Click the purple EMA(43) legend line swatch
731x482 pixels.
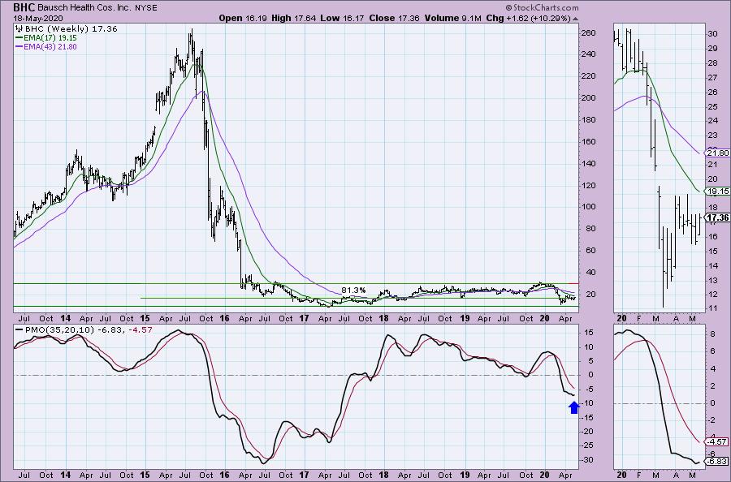(x=19, y=47)
